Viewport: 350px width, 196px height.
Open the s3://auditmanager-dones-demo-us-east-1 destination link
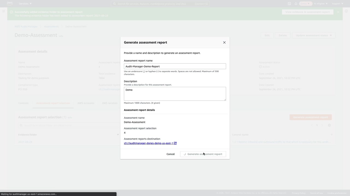click(x=148, y=143)
